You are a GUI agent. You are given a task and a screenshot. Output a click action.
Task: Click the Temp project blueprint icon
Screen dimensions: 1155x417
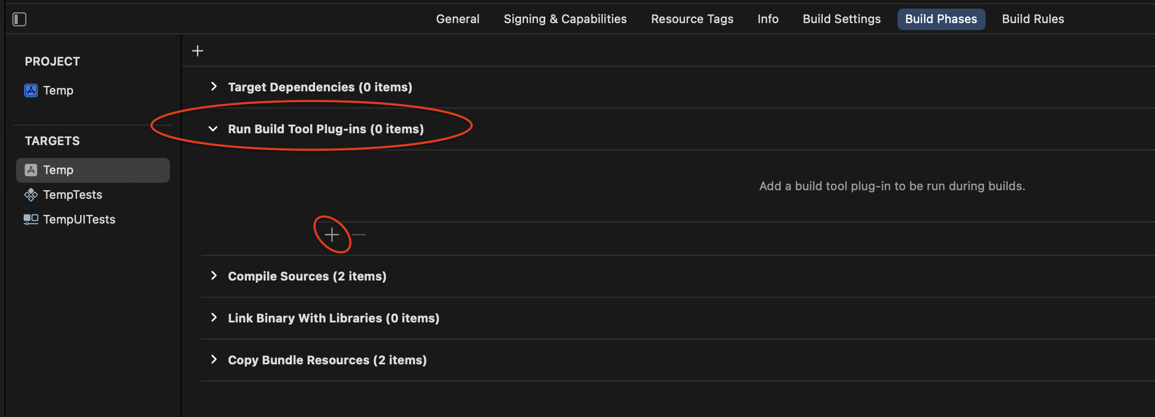[x=31, y=90]
